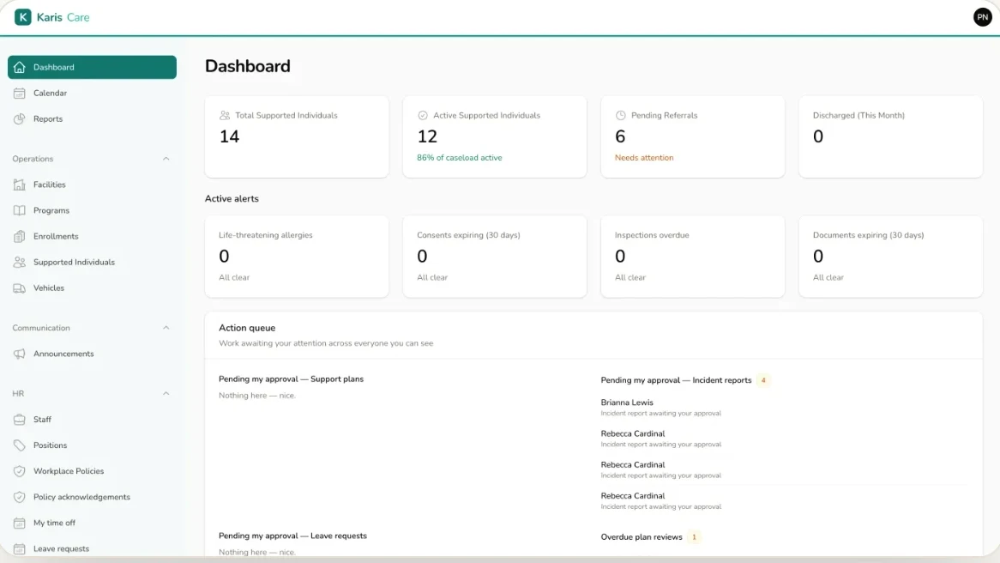1000x563 pixels.
Task: Open Enrollments page
Action: [92, 236]
